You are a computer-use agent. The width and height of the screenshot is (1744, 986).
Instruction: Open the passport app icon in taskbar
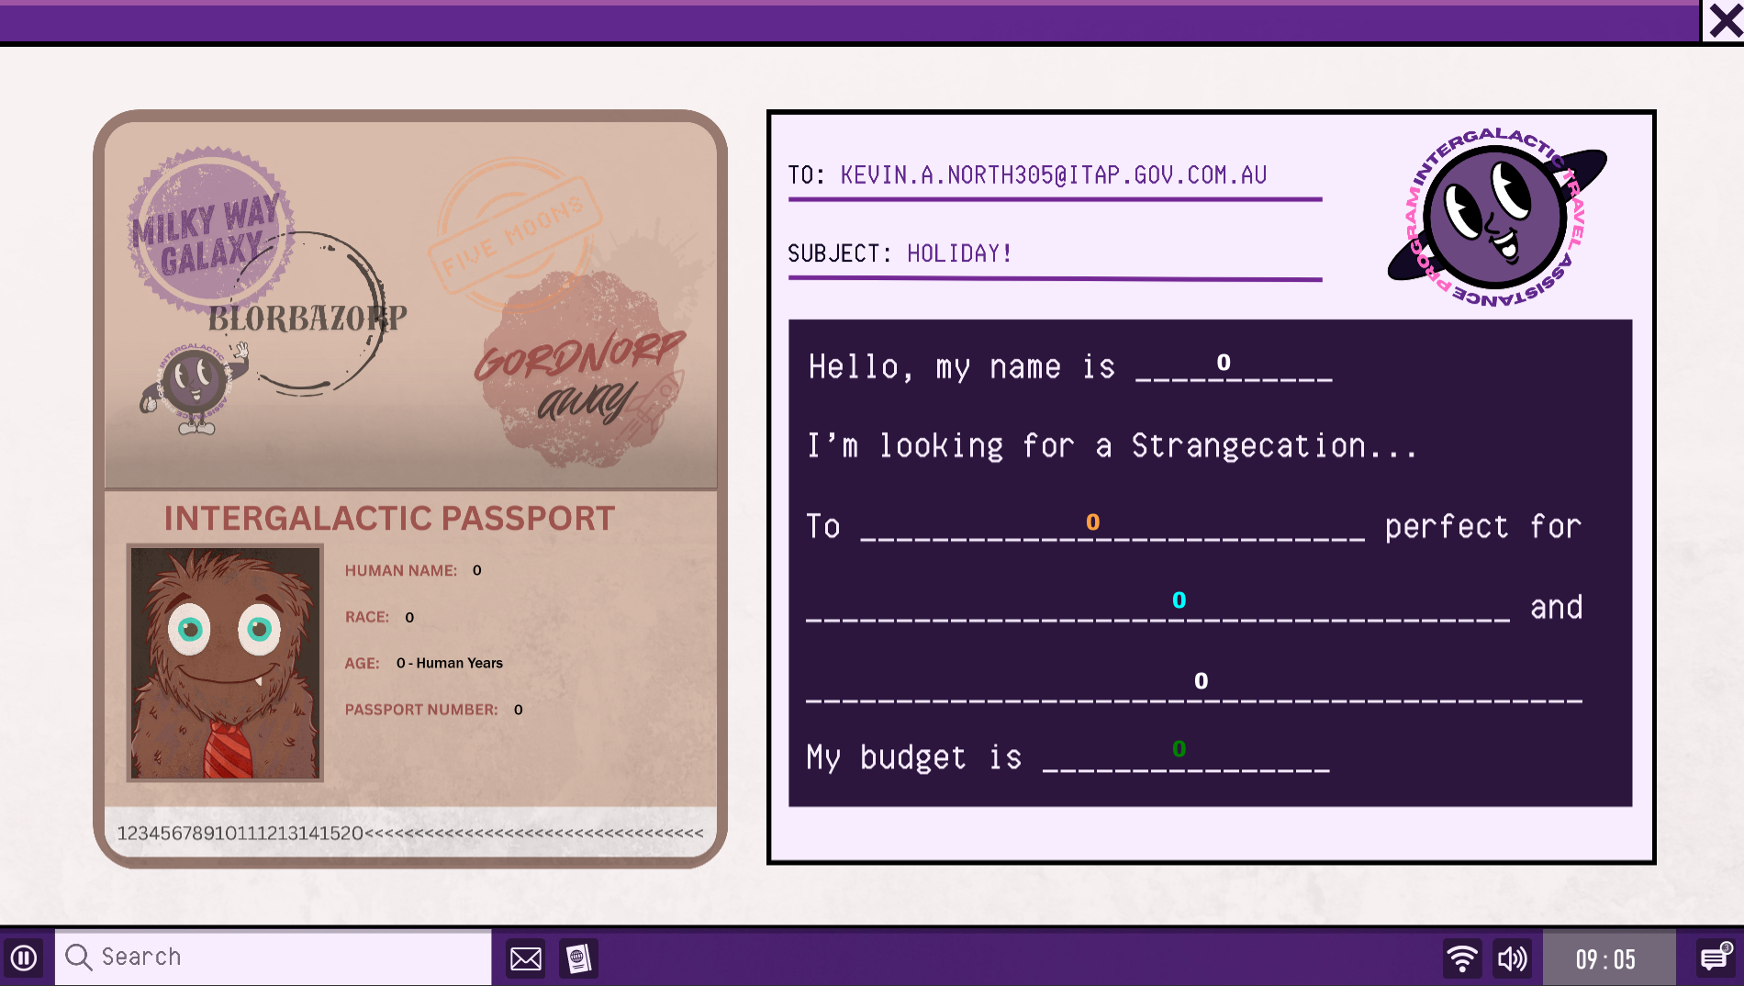pyautogui.click(x=578, y=958)
